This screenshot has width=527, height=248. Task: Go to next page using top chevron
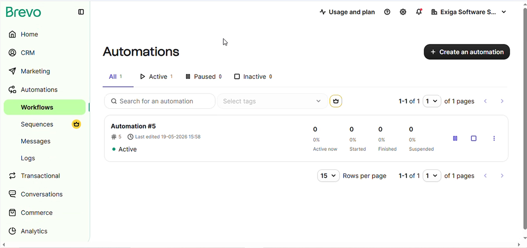tap(502, 101)
